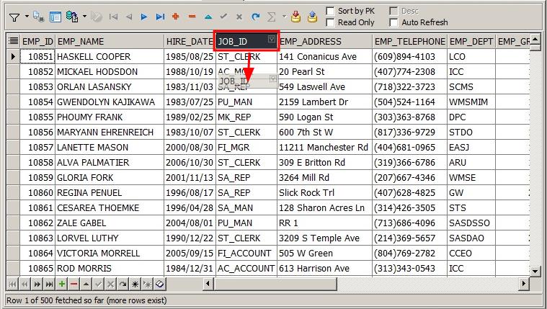The height and width of the screenshot is (309, 547).
Task: Select the GWENDOLYN KAJIKAWA name cell
Action: point(110,102)
